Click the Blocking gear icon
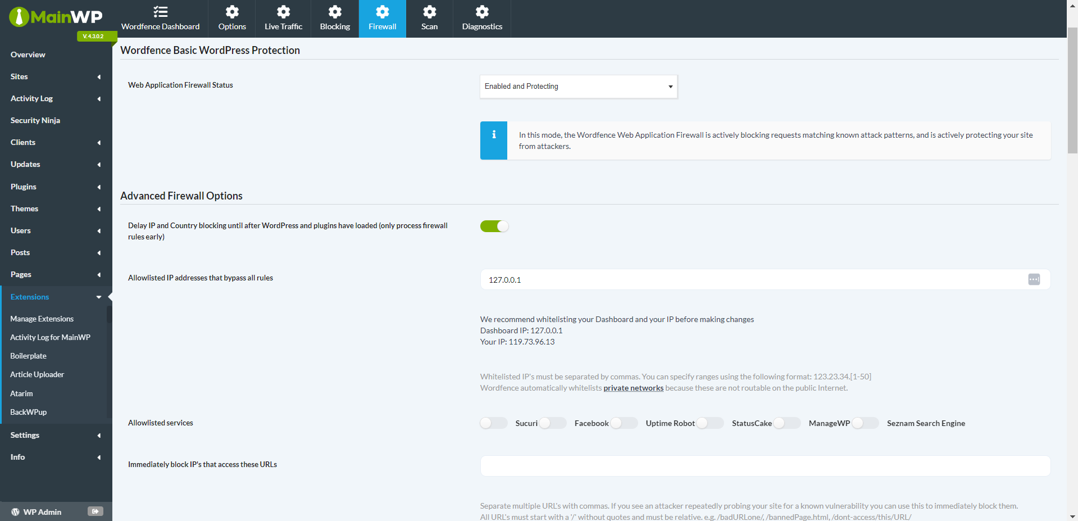 coord(335,12)
